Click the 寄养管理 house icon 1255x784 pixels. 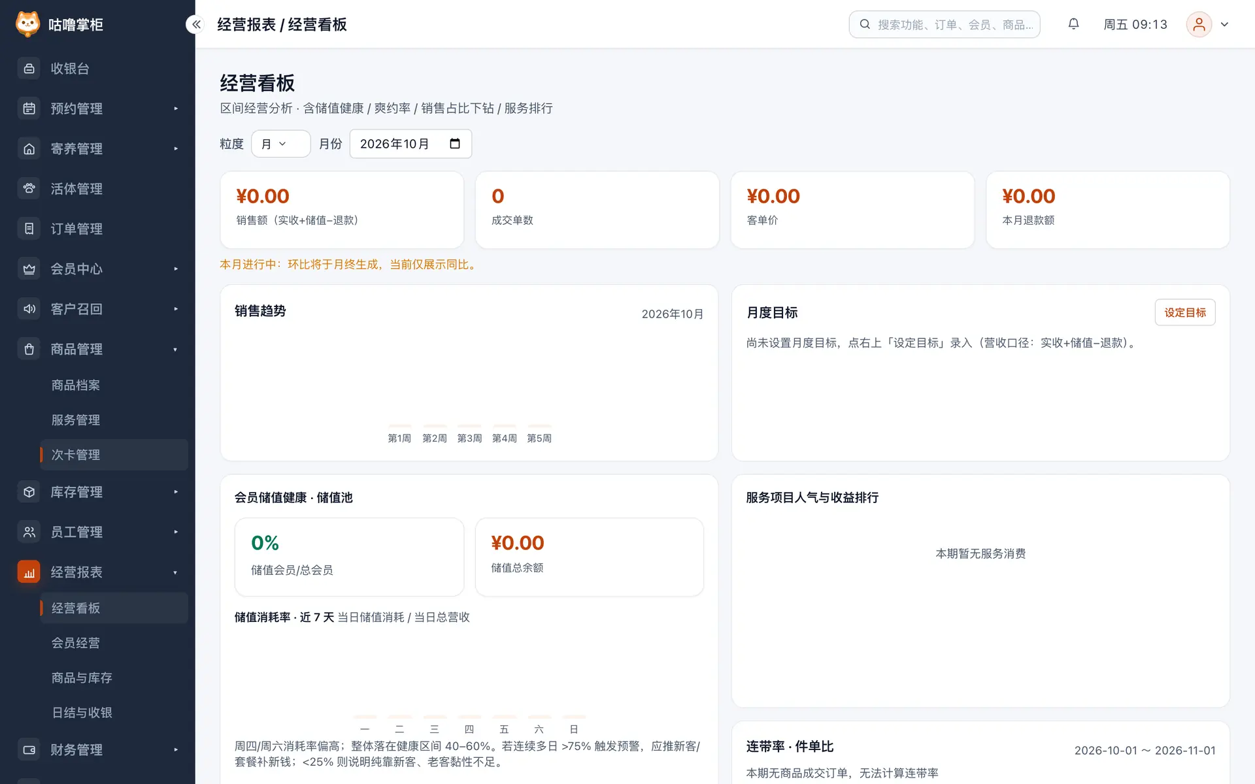29,149
